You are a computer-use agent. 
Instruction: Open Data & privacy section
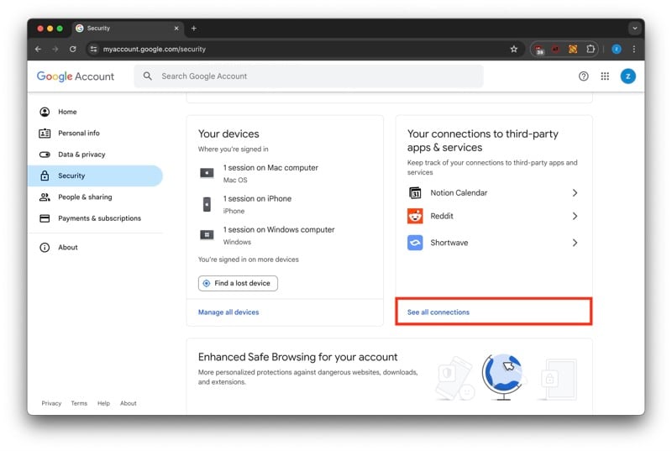pyautogui.click(x=95, y=155)
